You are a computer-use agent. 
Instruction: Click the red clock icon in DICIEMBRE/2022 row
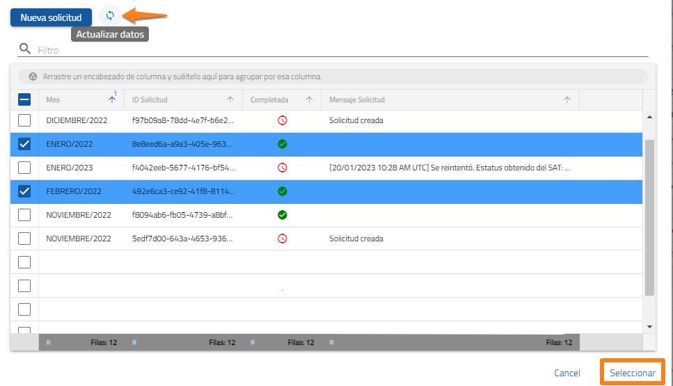click(x=282, y=120)
